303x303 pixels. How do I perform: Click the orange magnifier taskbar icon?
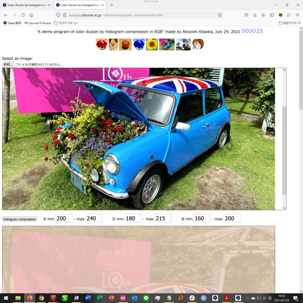click(x=181, y=298)
